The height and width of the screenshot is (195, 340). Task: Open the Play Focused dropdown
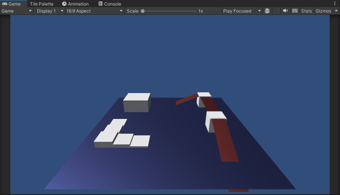click(x=242, y=11)
